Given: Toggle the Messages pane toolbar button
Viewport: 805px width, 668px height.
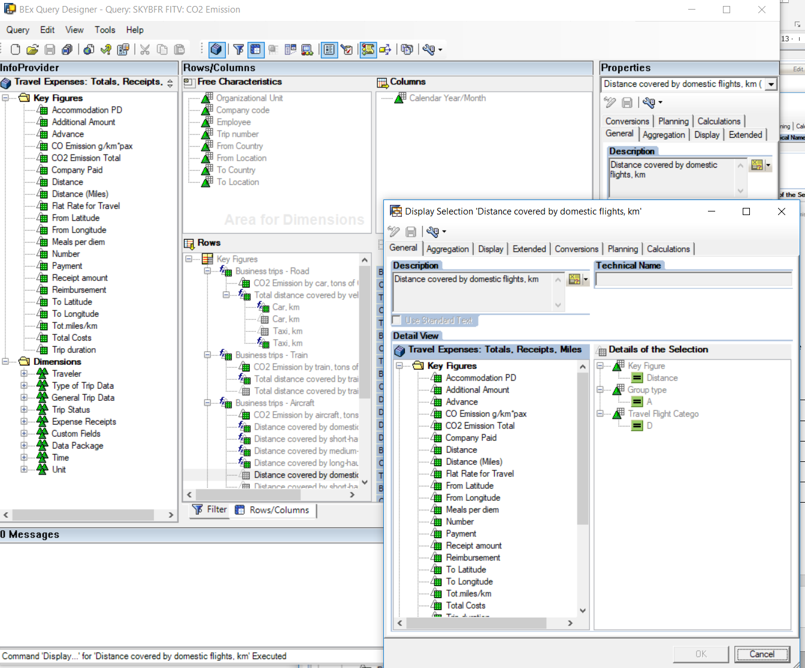Looking at the screenshot, I should pos(368,50).
